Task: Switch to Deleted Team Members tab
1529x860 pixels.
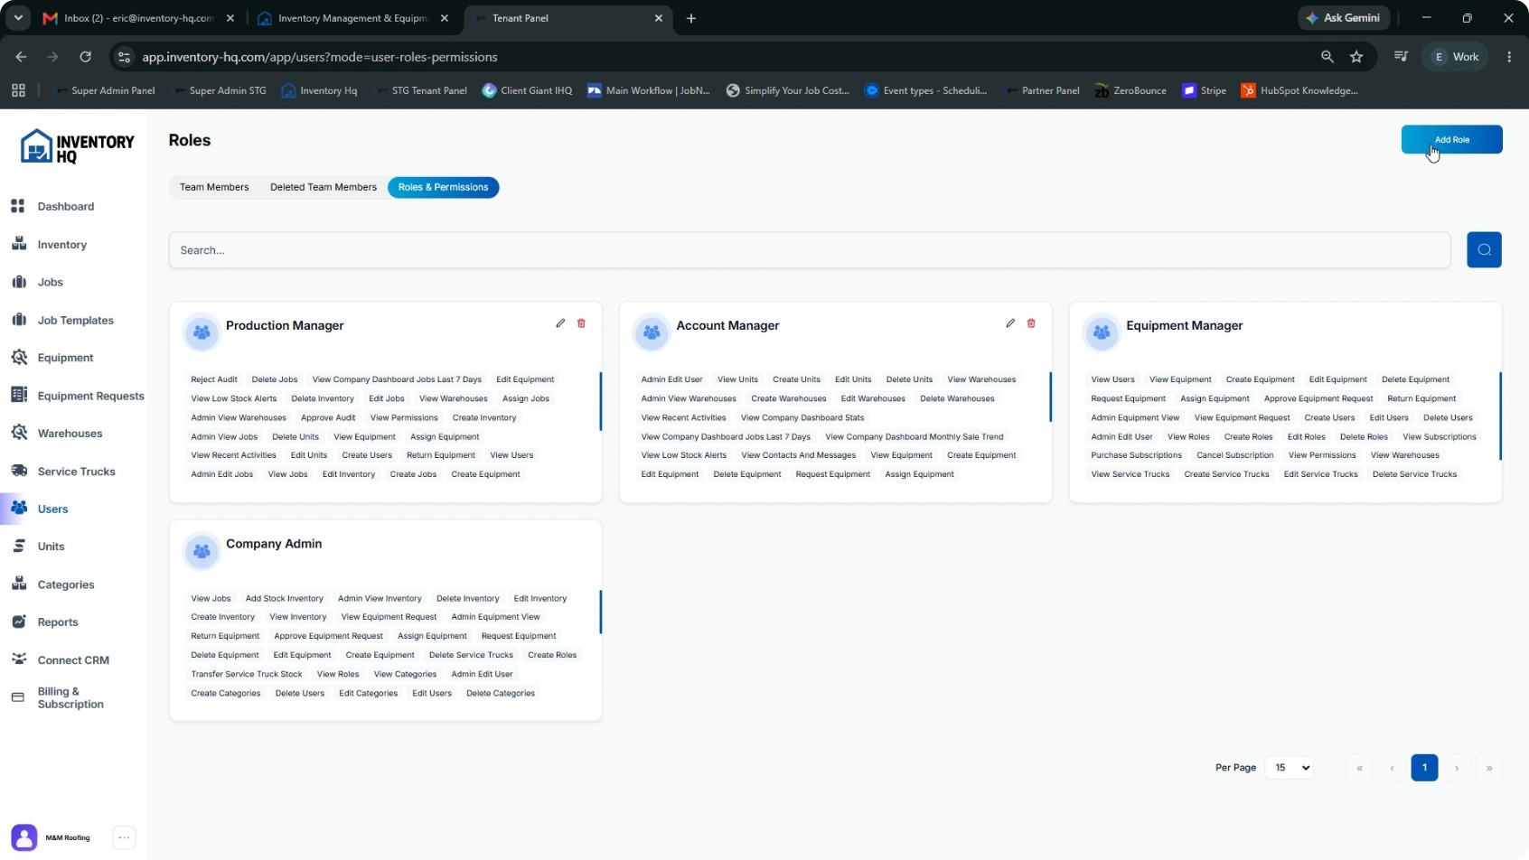Action: [x=324, y=187]
